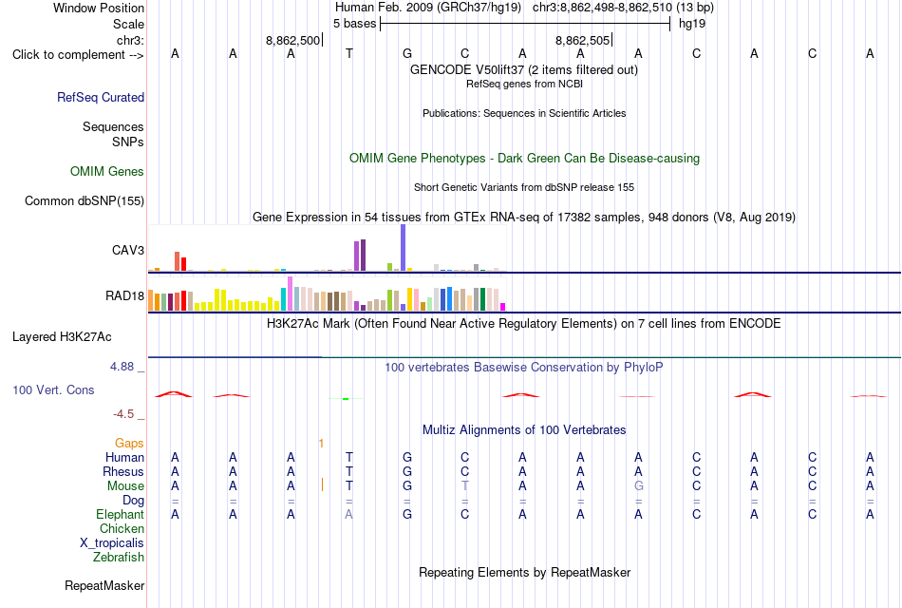Click the greyed A mismatch in Elephant row
This screenshot has width=902, height=608.
pos(348,515)
